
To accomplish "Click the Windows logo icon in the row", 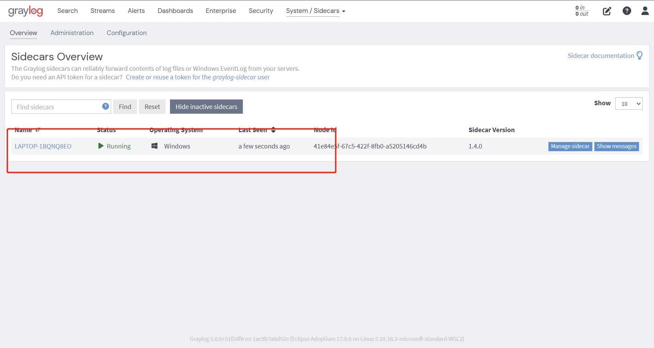I will click(x=154, y=146).
